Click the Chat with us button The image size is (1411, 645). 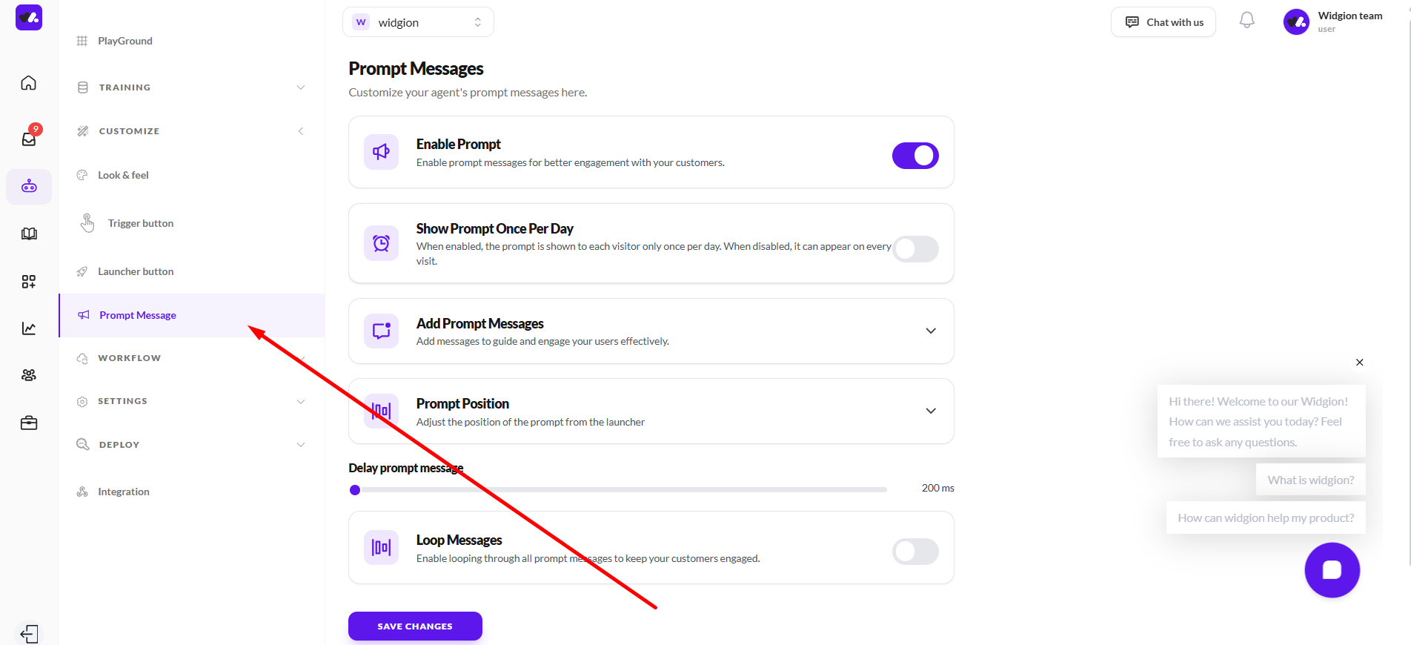click(1163, 22)
